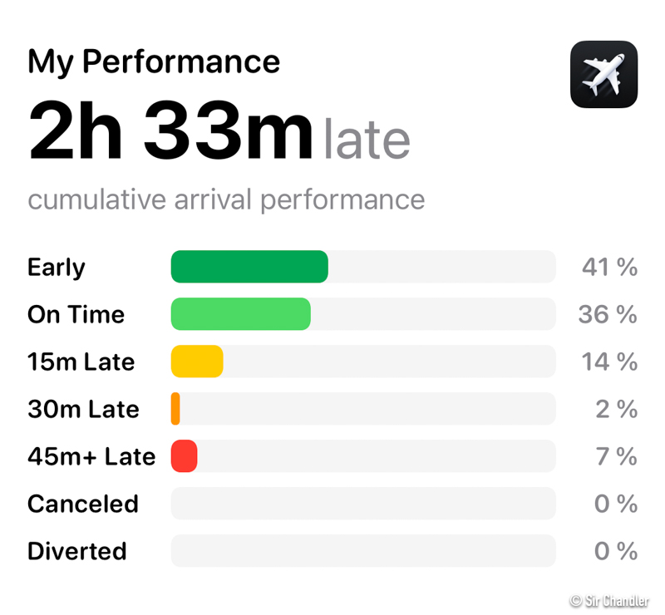Click the My Performance heading

coord(154,62)
